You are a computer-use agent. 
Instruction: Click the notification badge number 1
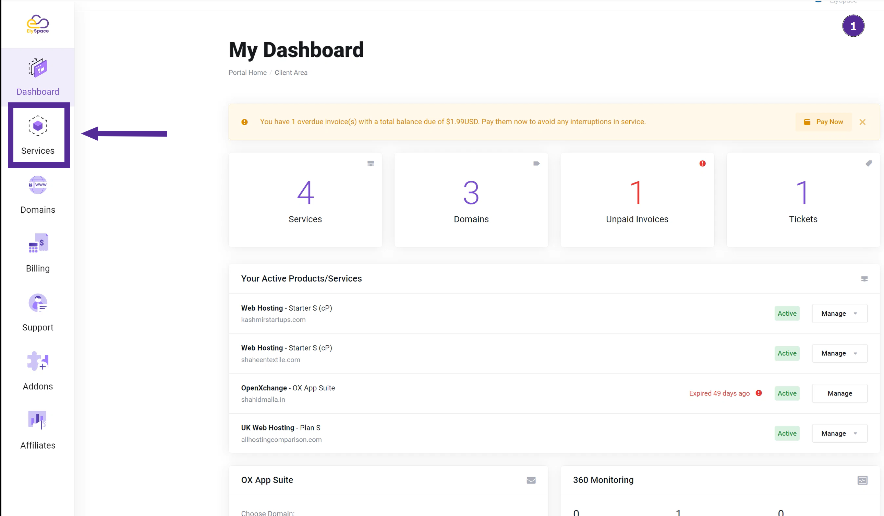coord(853,26)
